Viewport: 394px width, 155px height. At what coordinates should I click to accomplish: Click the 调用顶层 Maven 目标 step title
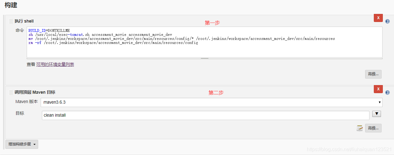pos(35,92)
